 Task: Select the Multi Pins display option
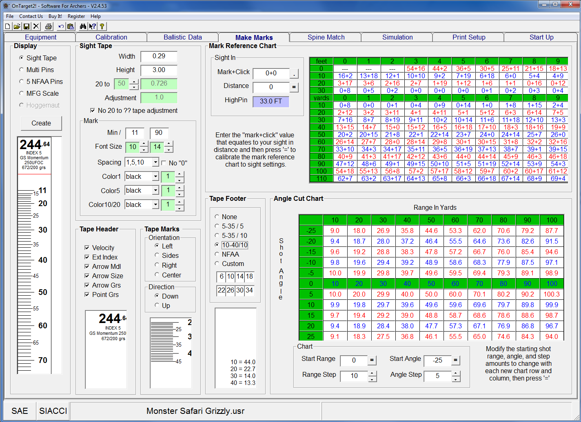tap(22, 70)
